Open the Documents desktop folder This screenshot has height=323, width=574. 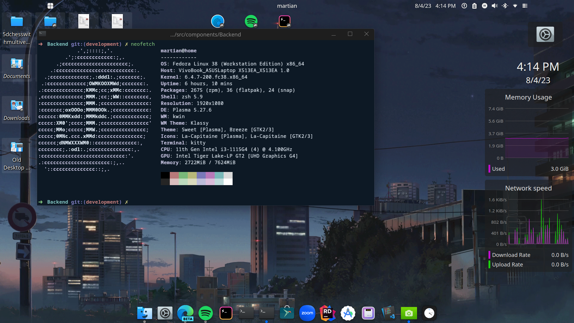tap(17, 68)
